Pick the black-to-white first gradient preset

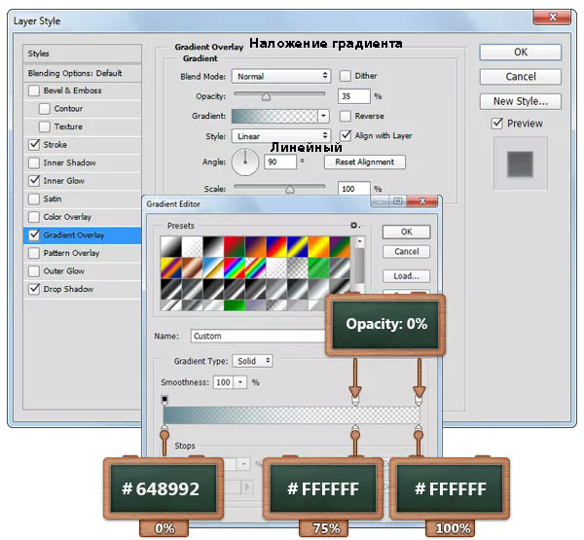[170, 246]
